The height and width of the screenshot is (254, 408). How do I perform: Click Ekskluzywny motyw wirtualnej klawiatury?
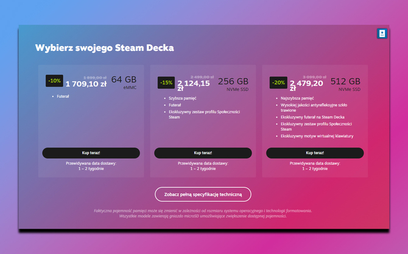[317, 136]
